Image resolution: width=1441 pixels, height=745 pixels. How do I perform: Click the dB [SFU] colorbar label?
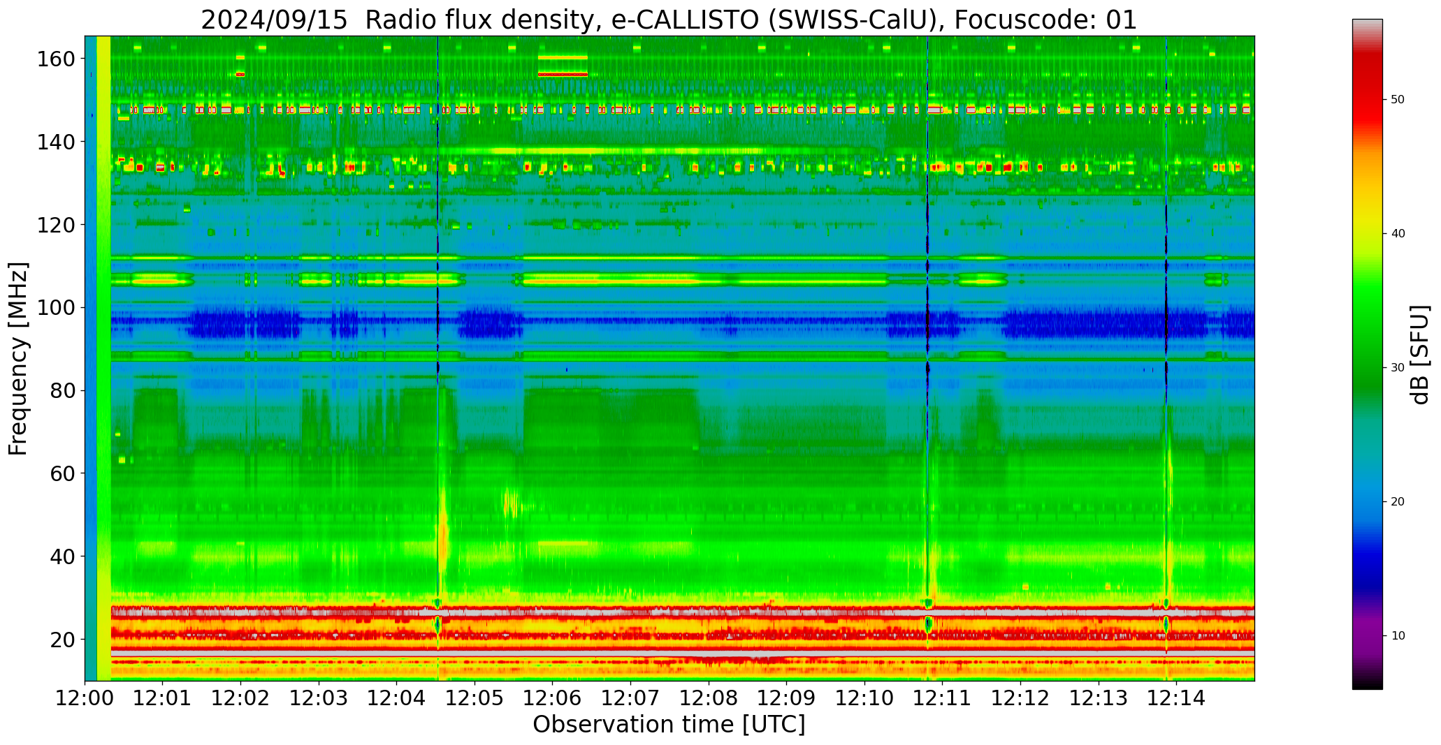(x=1419, y=355)
